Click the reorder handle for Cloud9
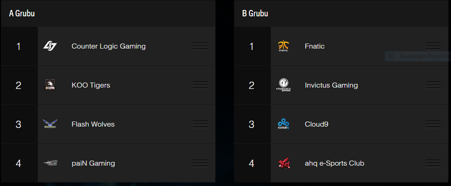This screenshot has width=451, height=186. pyautogui.click(x=433, y=124)
